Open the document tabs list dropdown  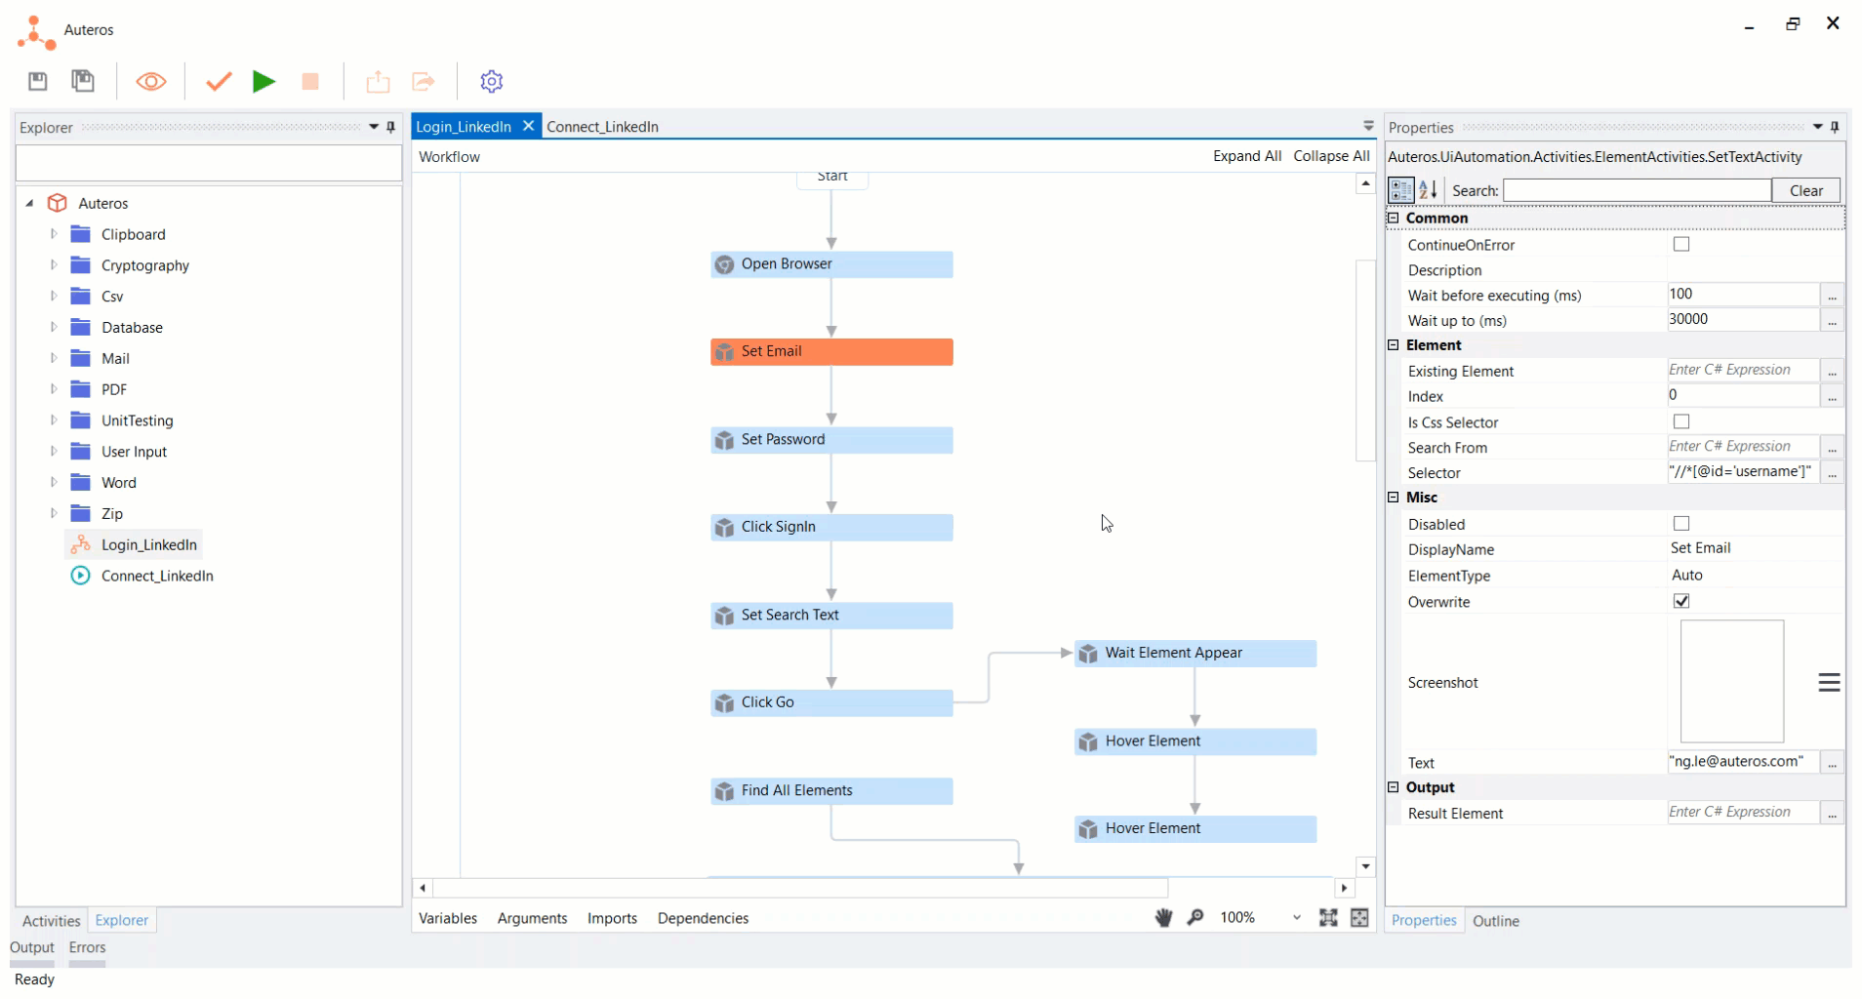[x=1368, y=126]
